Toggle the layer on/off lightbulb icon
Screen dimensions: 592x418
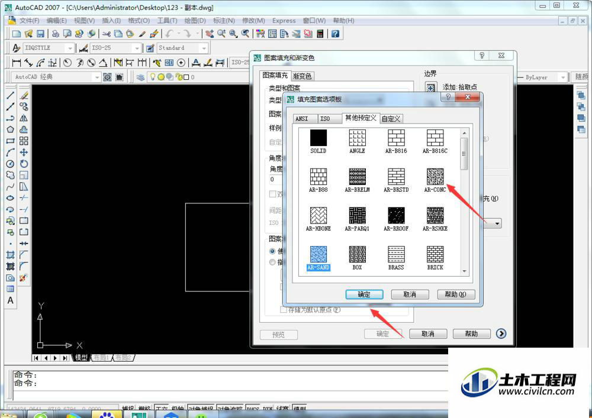153,77
